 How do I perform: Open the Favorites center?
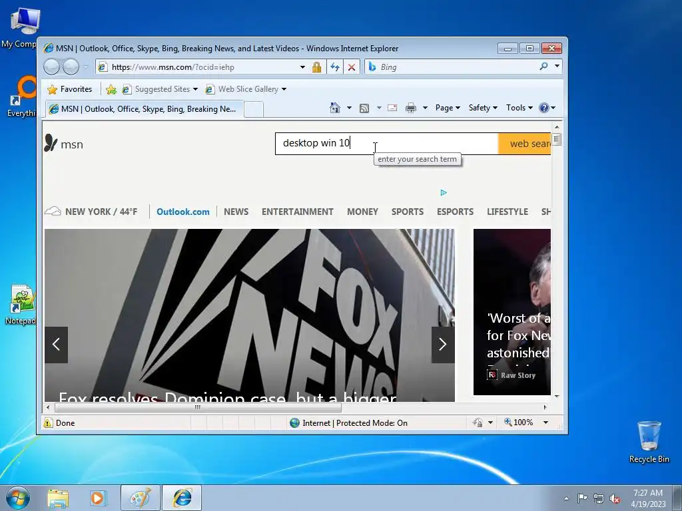tap(69, 89)
